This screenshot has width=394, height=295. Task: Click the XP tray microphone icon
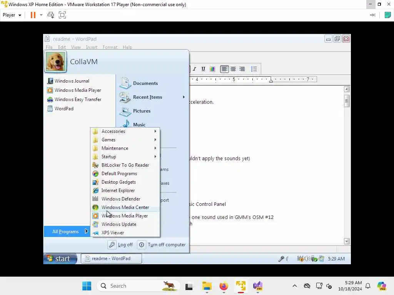281,259
